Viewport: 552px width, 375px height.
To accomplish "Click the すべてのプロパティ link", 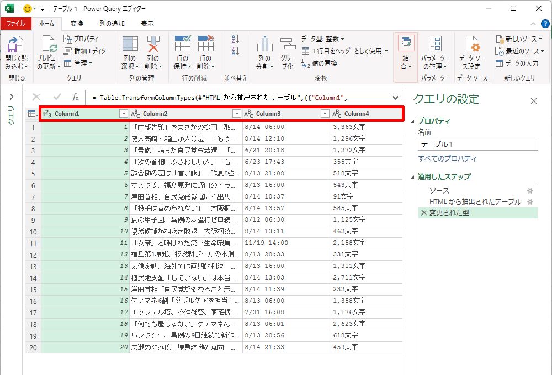I will pyautogui.click(x=447, y=159).
